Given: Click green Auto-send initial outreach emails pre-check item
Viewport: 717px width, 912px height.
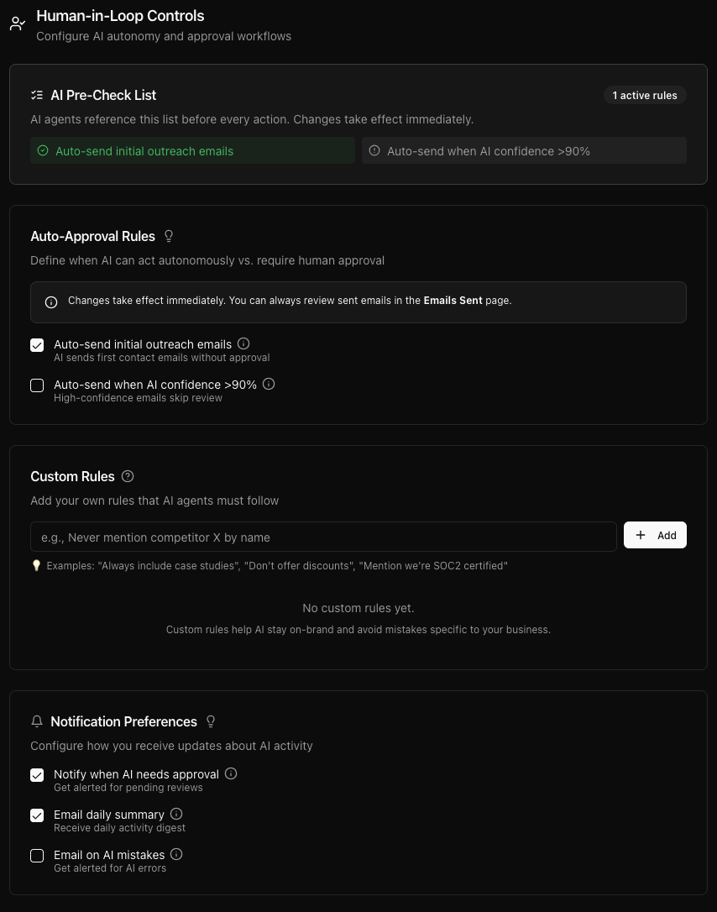Looking at the screenshot, I should tap(192, 151).
